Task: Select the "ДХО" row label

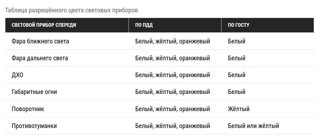Action: (17, 75)
